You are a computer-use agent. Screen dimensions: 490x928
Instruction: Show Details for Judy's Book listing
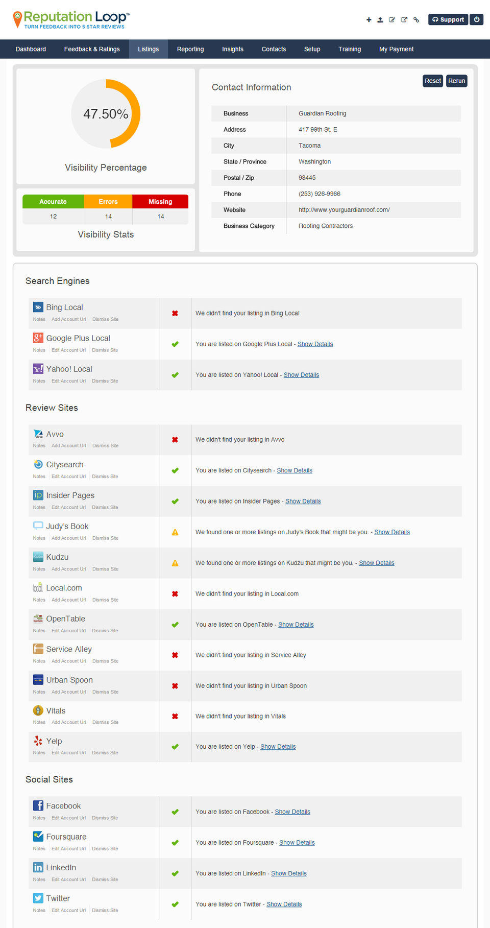point(391,532)
